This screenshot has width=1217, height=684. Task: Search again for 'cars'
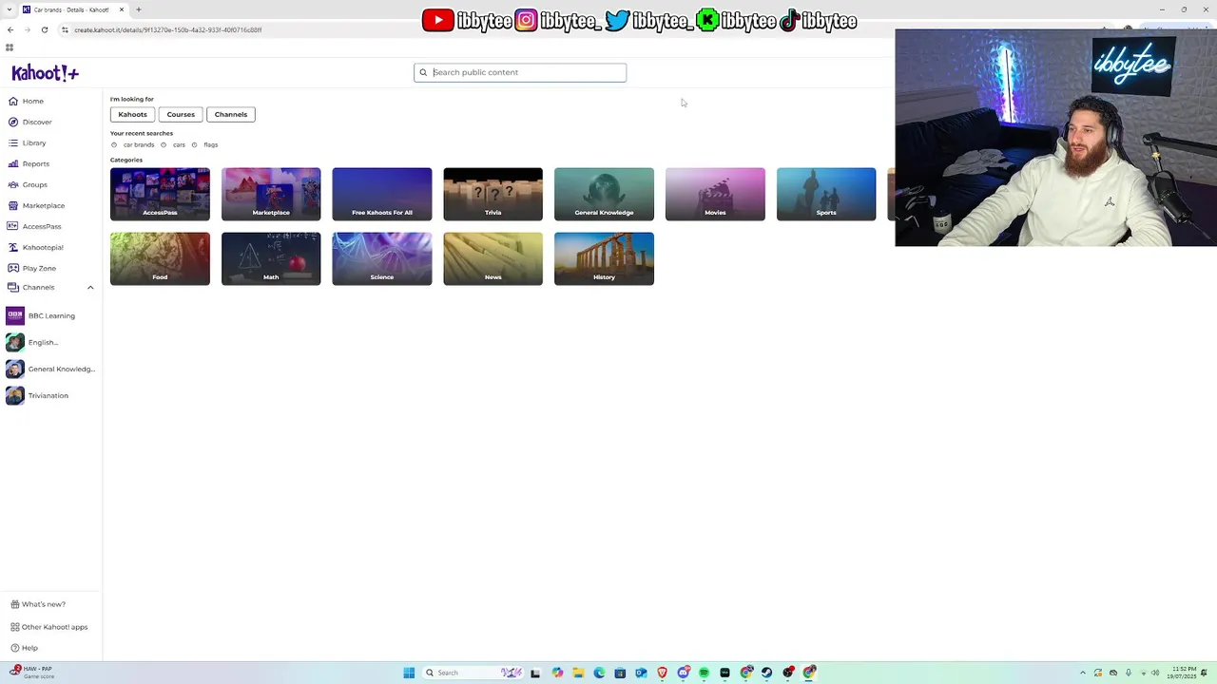click(179, 144)
